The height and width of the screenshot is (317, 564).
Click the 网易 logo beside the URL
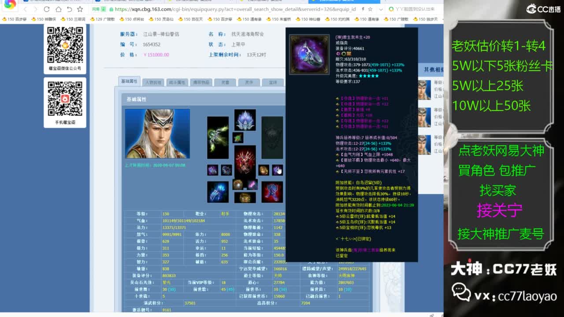95,9
